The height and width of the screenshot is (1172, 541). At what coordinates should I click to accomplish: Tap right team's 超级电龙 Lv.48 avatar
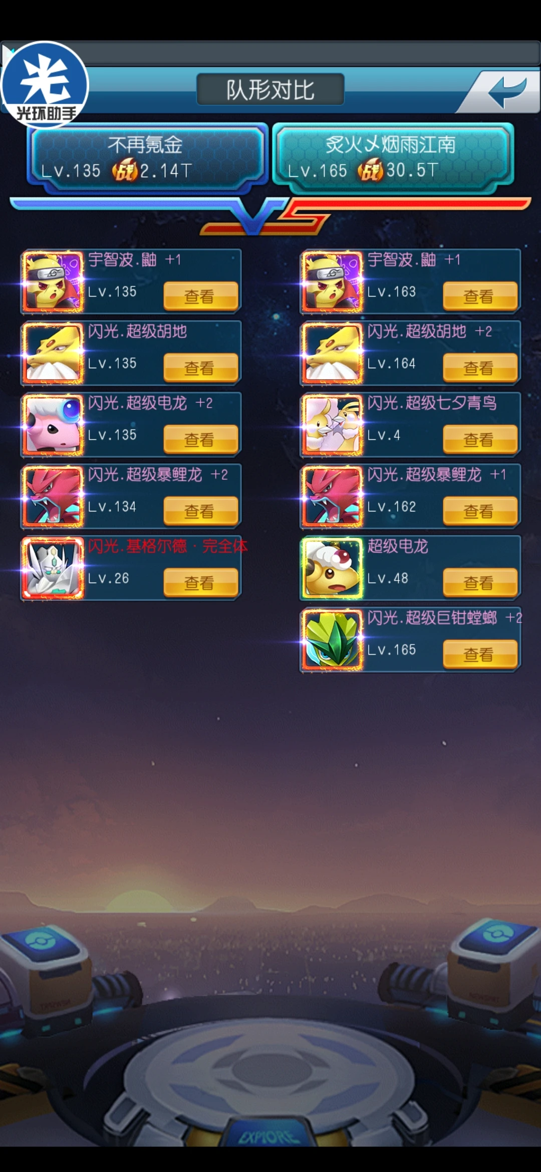pyautogui.click(x=332, y=568)
